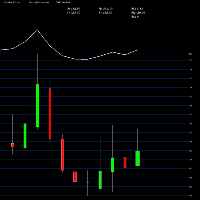Click the 650 price axis label
The width and height of the screenshot is (200, 200).
190,106
